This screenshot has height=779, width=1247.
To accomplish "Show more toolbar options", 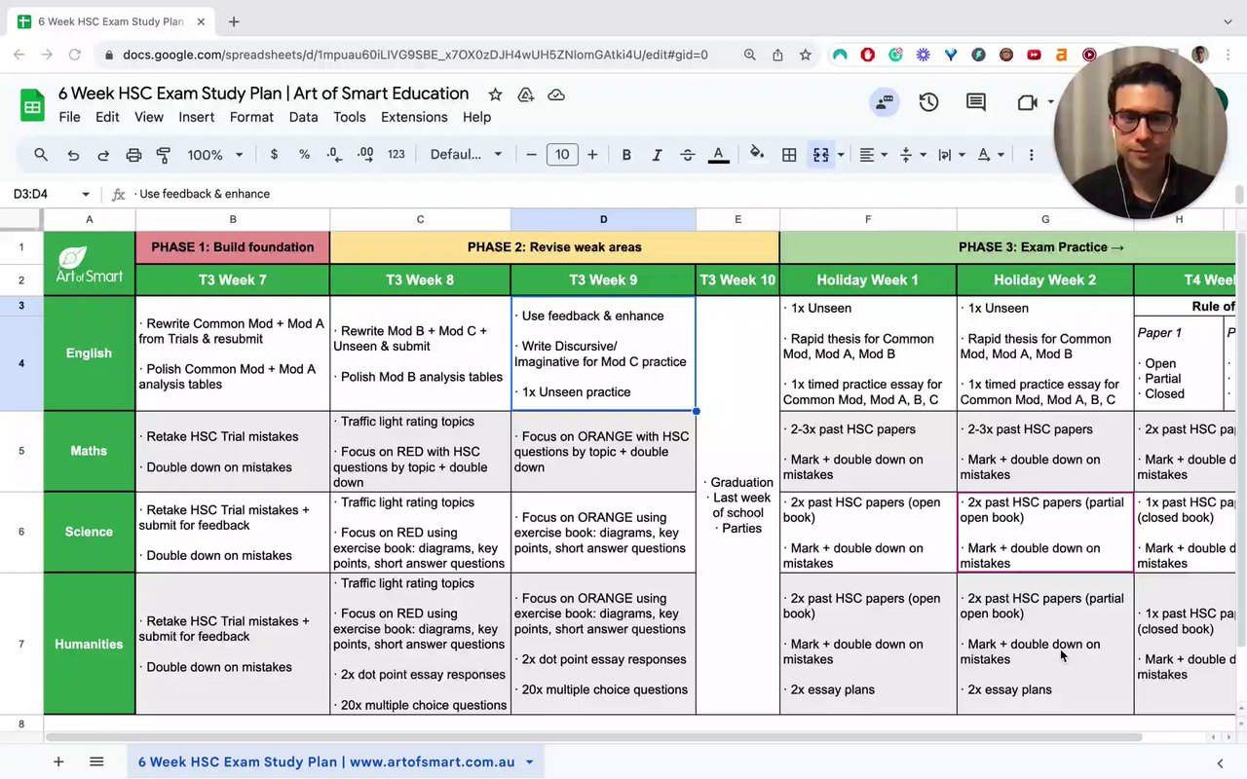I will pyautogui.click(x=1031, y=155).
